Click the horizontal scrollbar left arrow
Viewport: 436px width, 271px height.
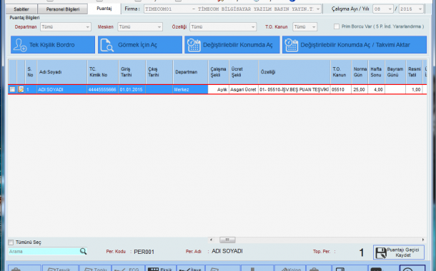point(212,240)
